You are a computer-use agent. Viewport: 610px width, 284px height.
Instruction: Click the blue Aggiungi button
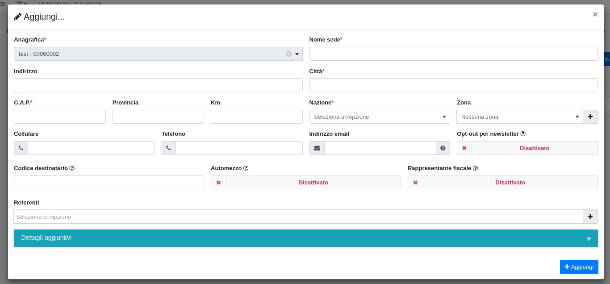pos(579,267)
